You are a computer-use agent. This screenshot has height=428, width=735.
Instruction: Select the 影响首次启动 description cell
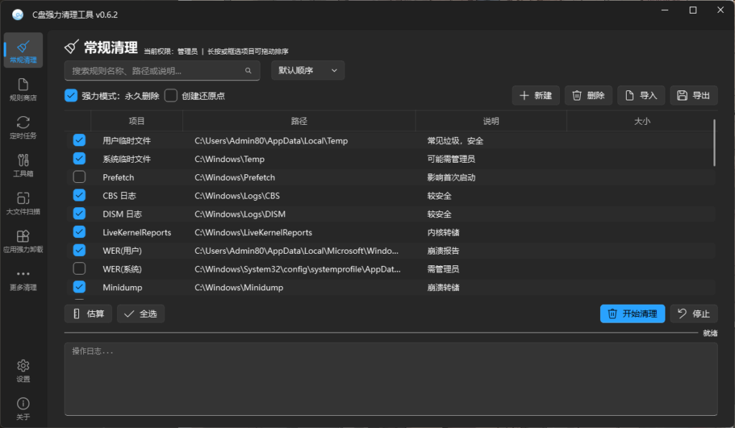click(451, 178)
